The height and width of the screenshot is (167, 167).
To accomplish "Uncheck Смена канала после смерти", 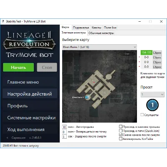I will 121,134.
